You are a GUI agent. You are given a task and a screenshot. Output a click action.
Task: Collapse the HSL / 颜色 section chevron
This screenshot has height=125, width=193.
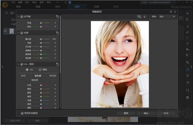(x=19, y=64)
